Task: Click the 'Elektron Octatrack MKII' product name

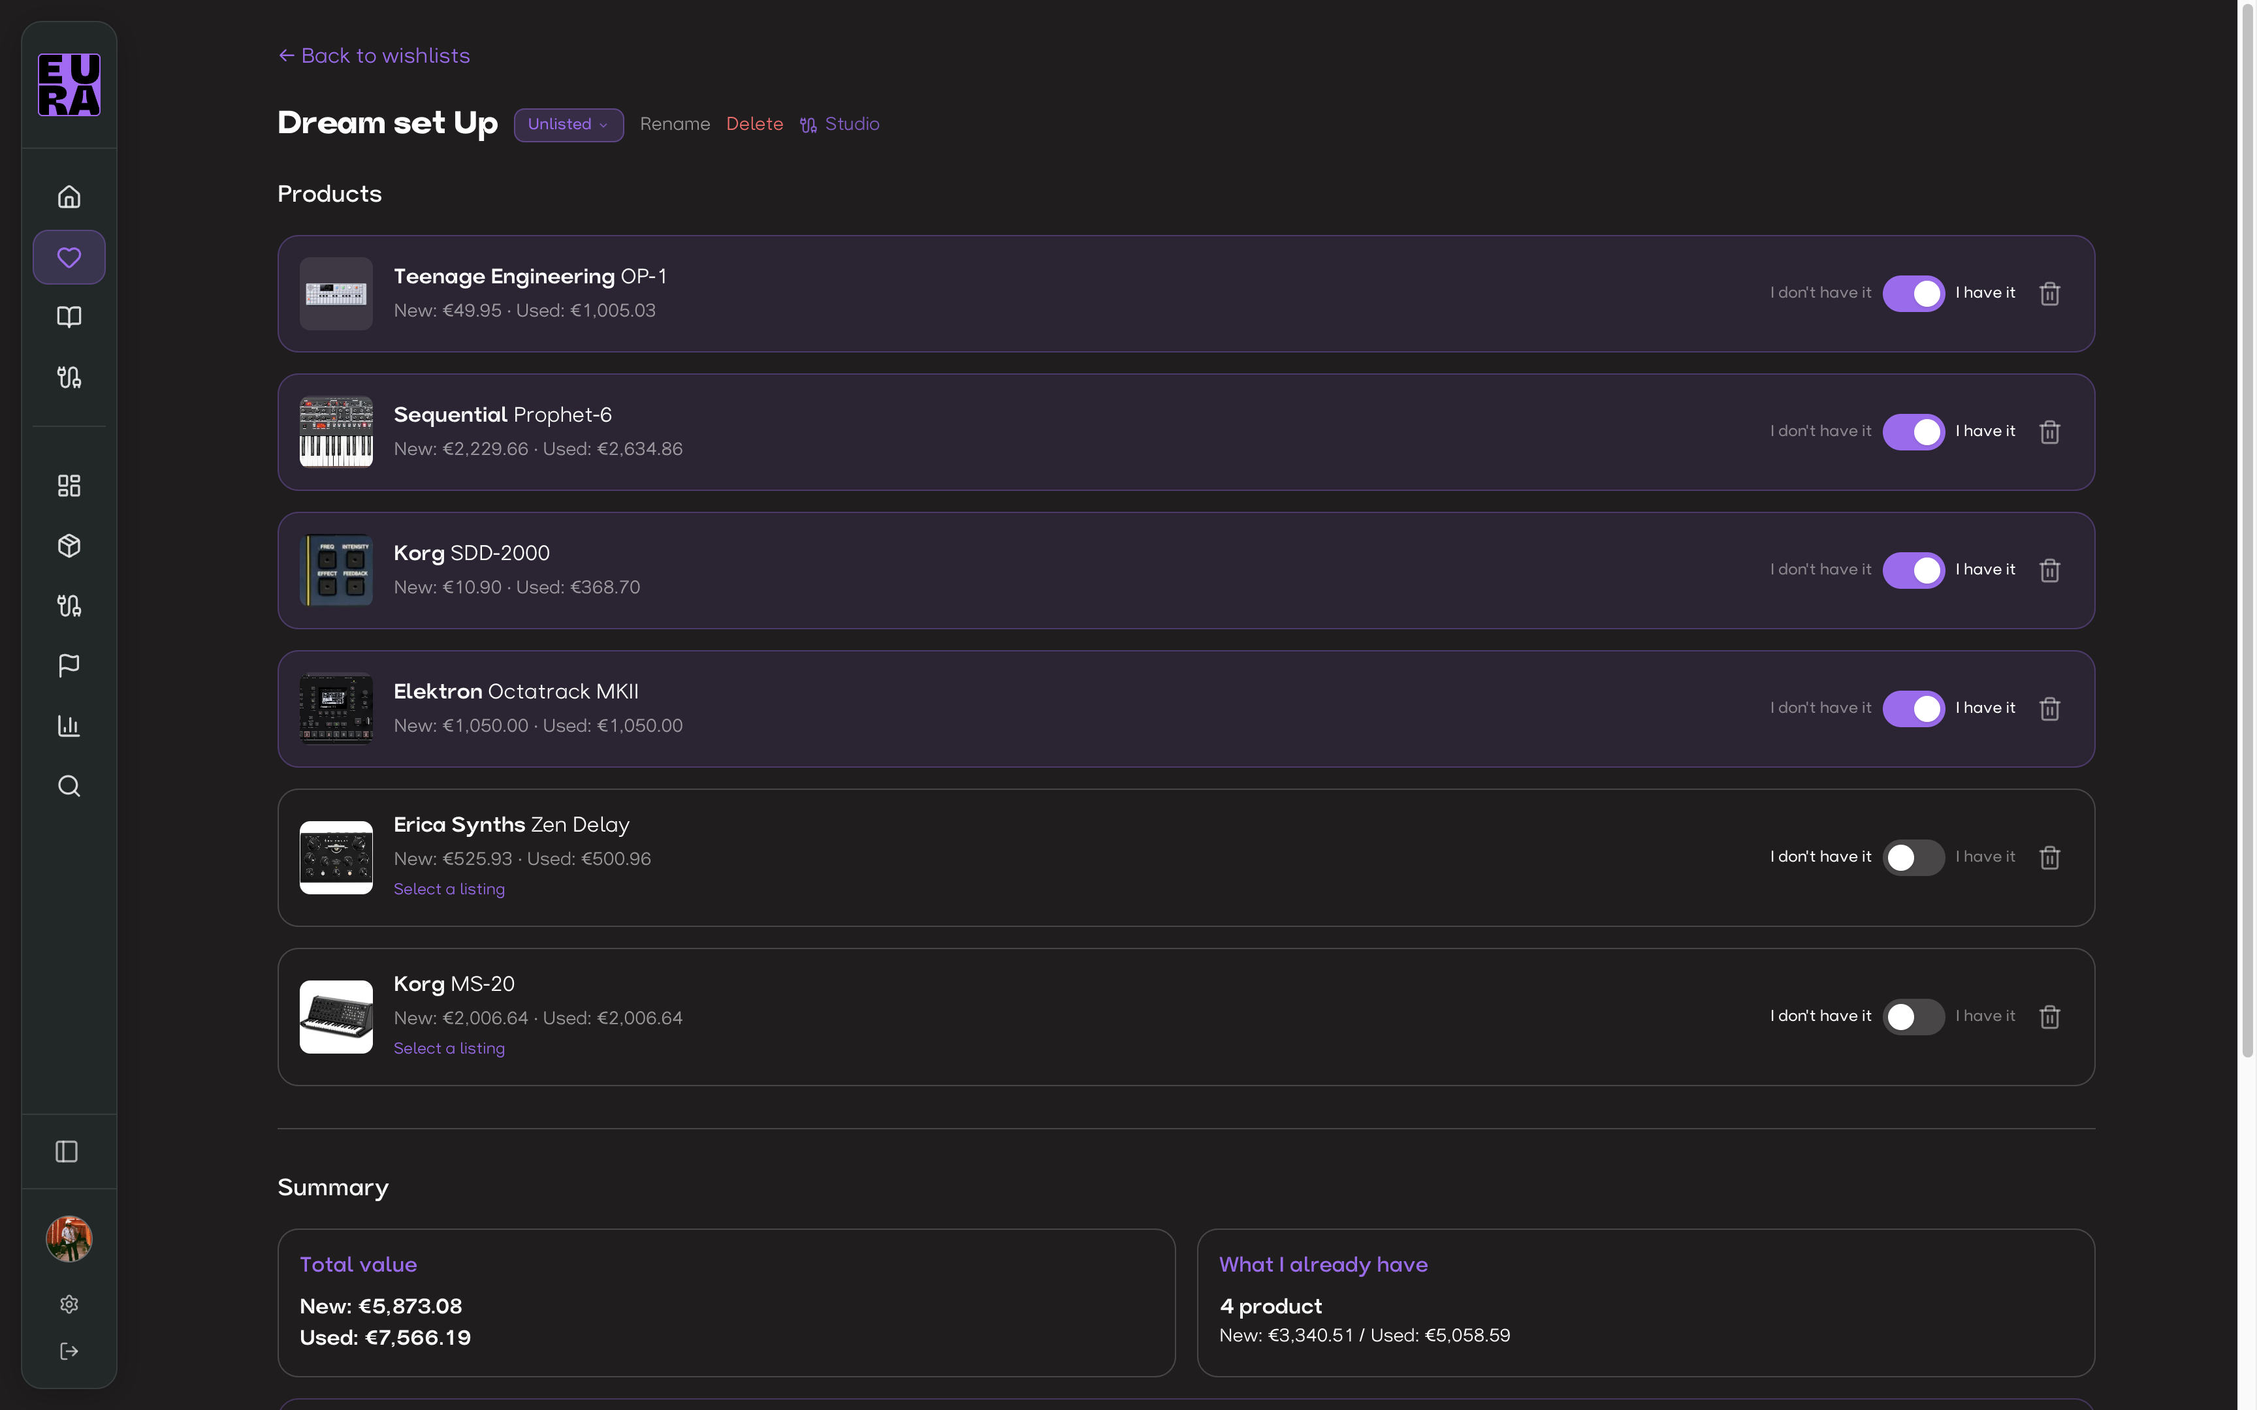Action: point(516,692)
